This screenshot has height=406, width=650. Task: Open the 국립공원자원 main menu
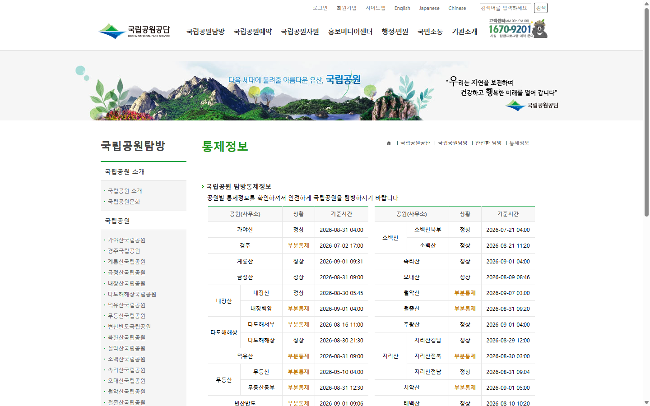(300, 32)
